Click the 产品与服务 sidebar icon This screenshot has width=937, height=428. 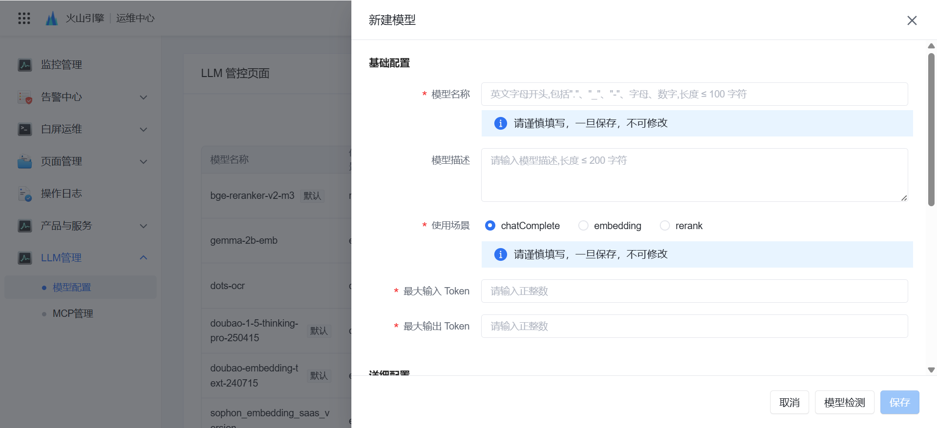tap(25, 226)
